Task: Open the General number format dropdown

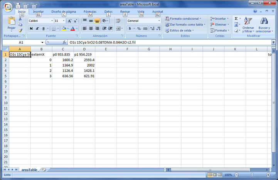Action: coord(159,21)
